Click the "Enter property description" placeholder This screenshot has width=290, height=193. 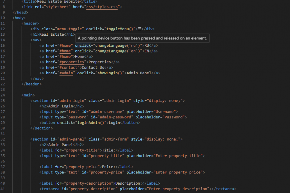(x=178, y=189)
